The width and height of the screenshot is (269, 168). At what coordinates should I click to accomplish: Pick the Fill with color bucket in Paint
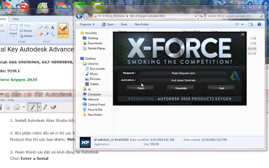pyautogui.click(x=47, y=27)
